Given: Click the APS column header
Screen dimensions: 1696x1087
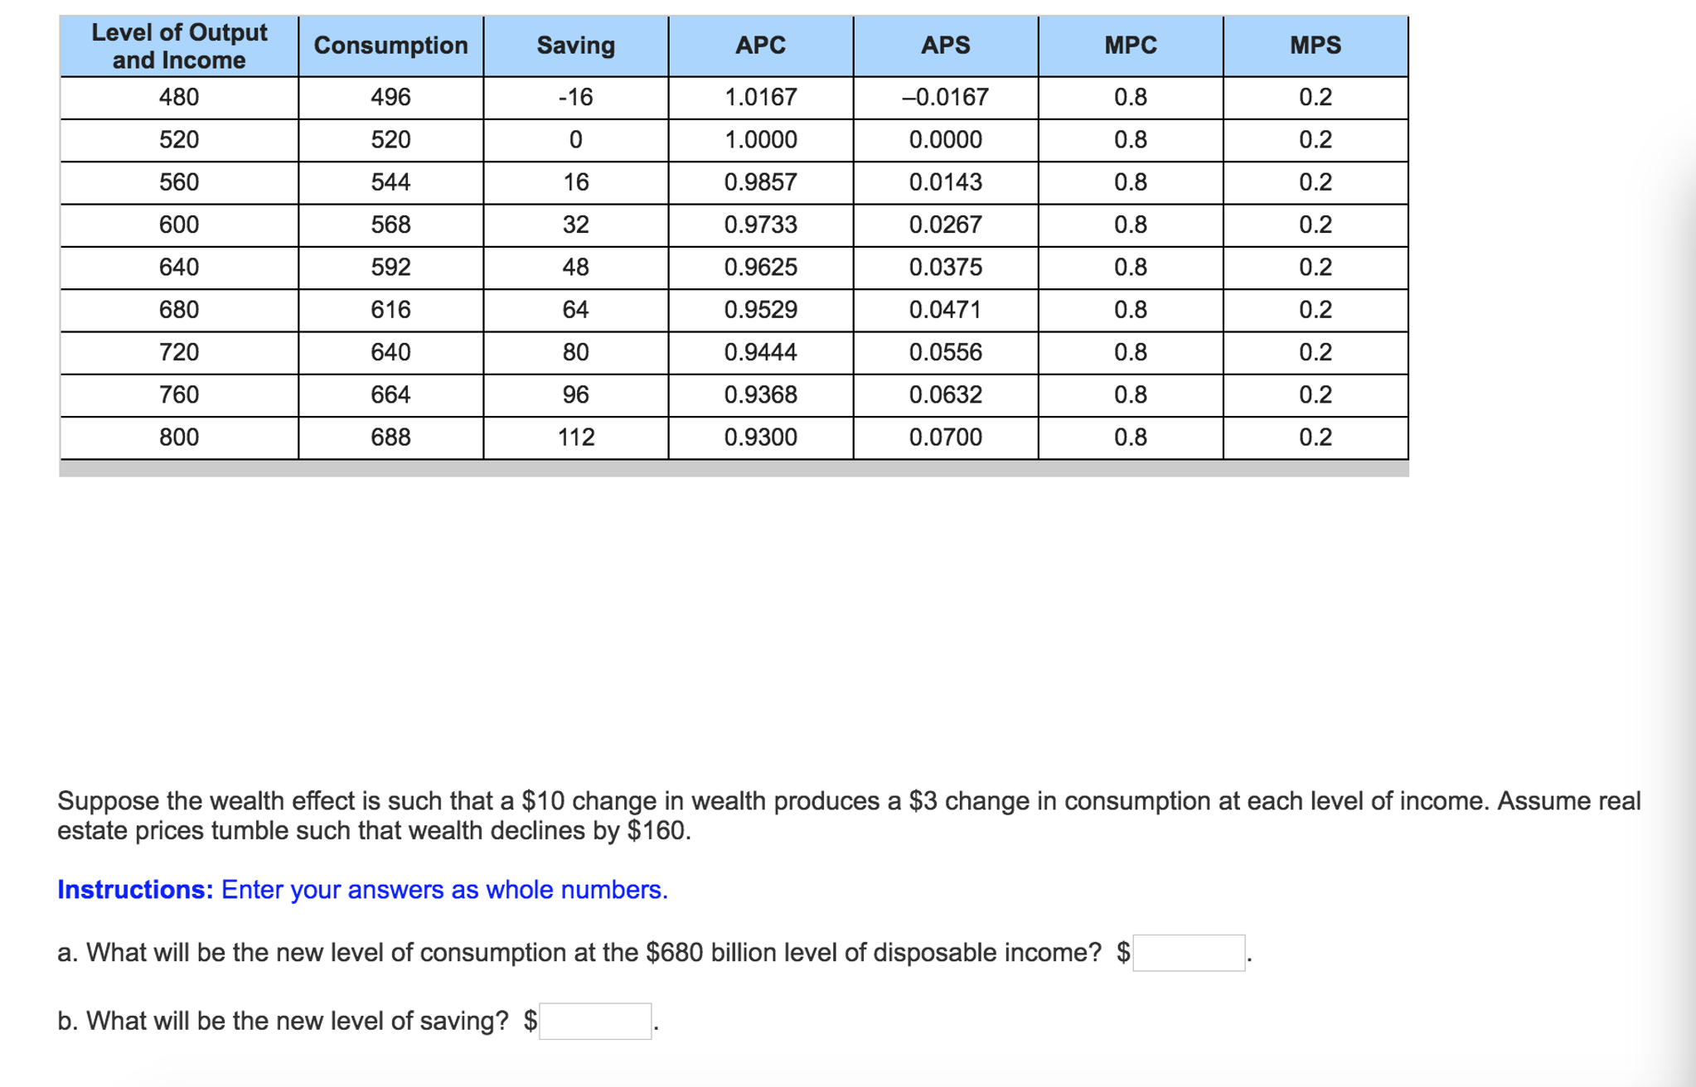Looking at the screenshot, I should [x=945, y=46].
